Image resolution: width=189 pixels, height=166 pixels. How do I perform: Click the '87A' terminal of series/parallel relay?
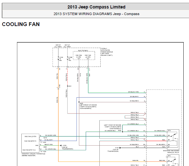click(x=169, y=131)
